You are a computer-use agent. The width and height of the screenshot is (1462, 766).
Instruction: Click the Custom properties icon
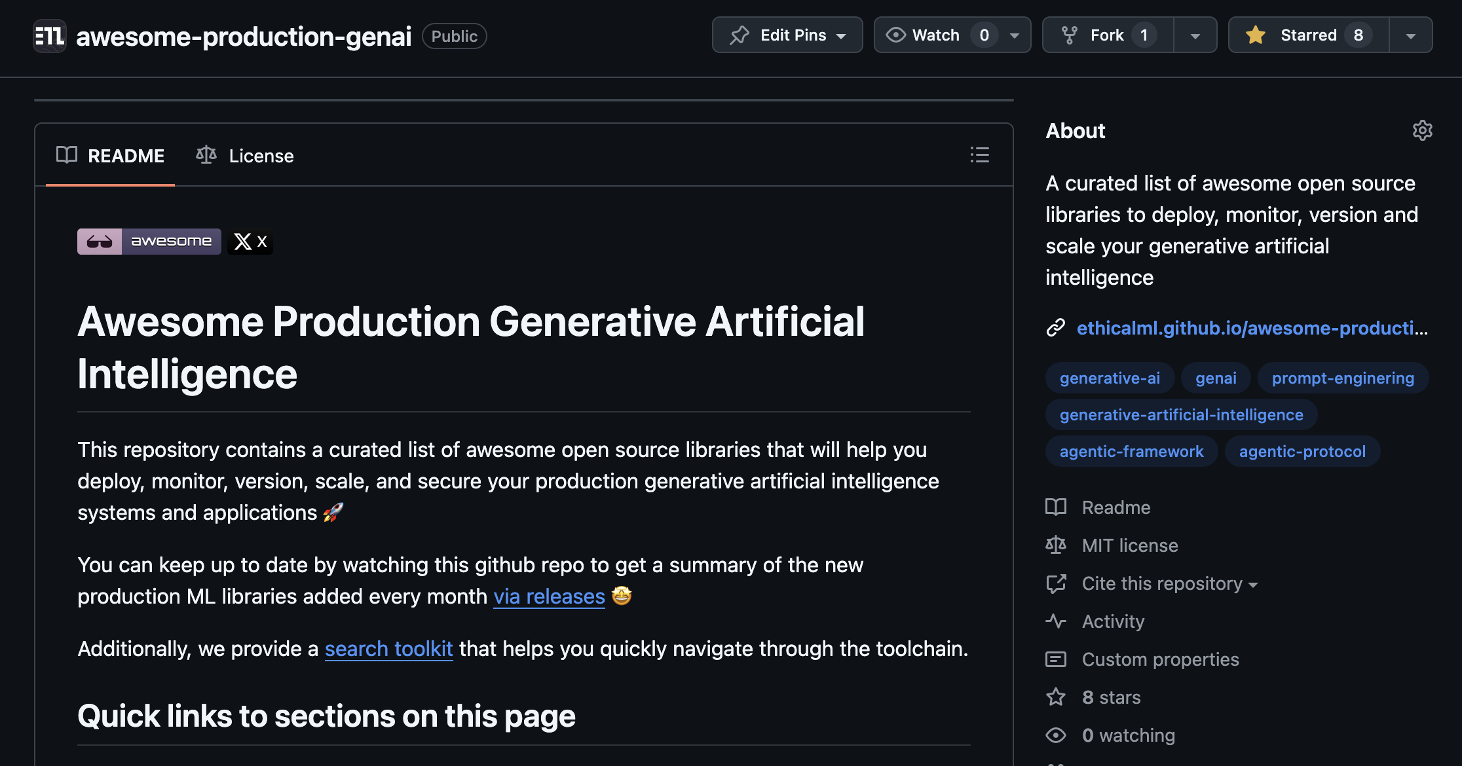(x=1056, y=659)
